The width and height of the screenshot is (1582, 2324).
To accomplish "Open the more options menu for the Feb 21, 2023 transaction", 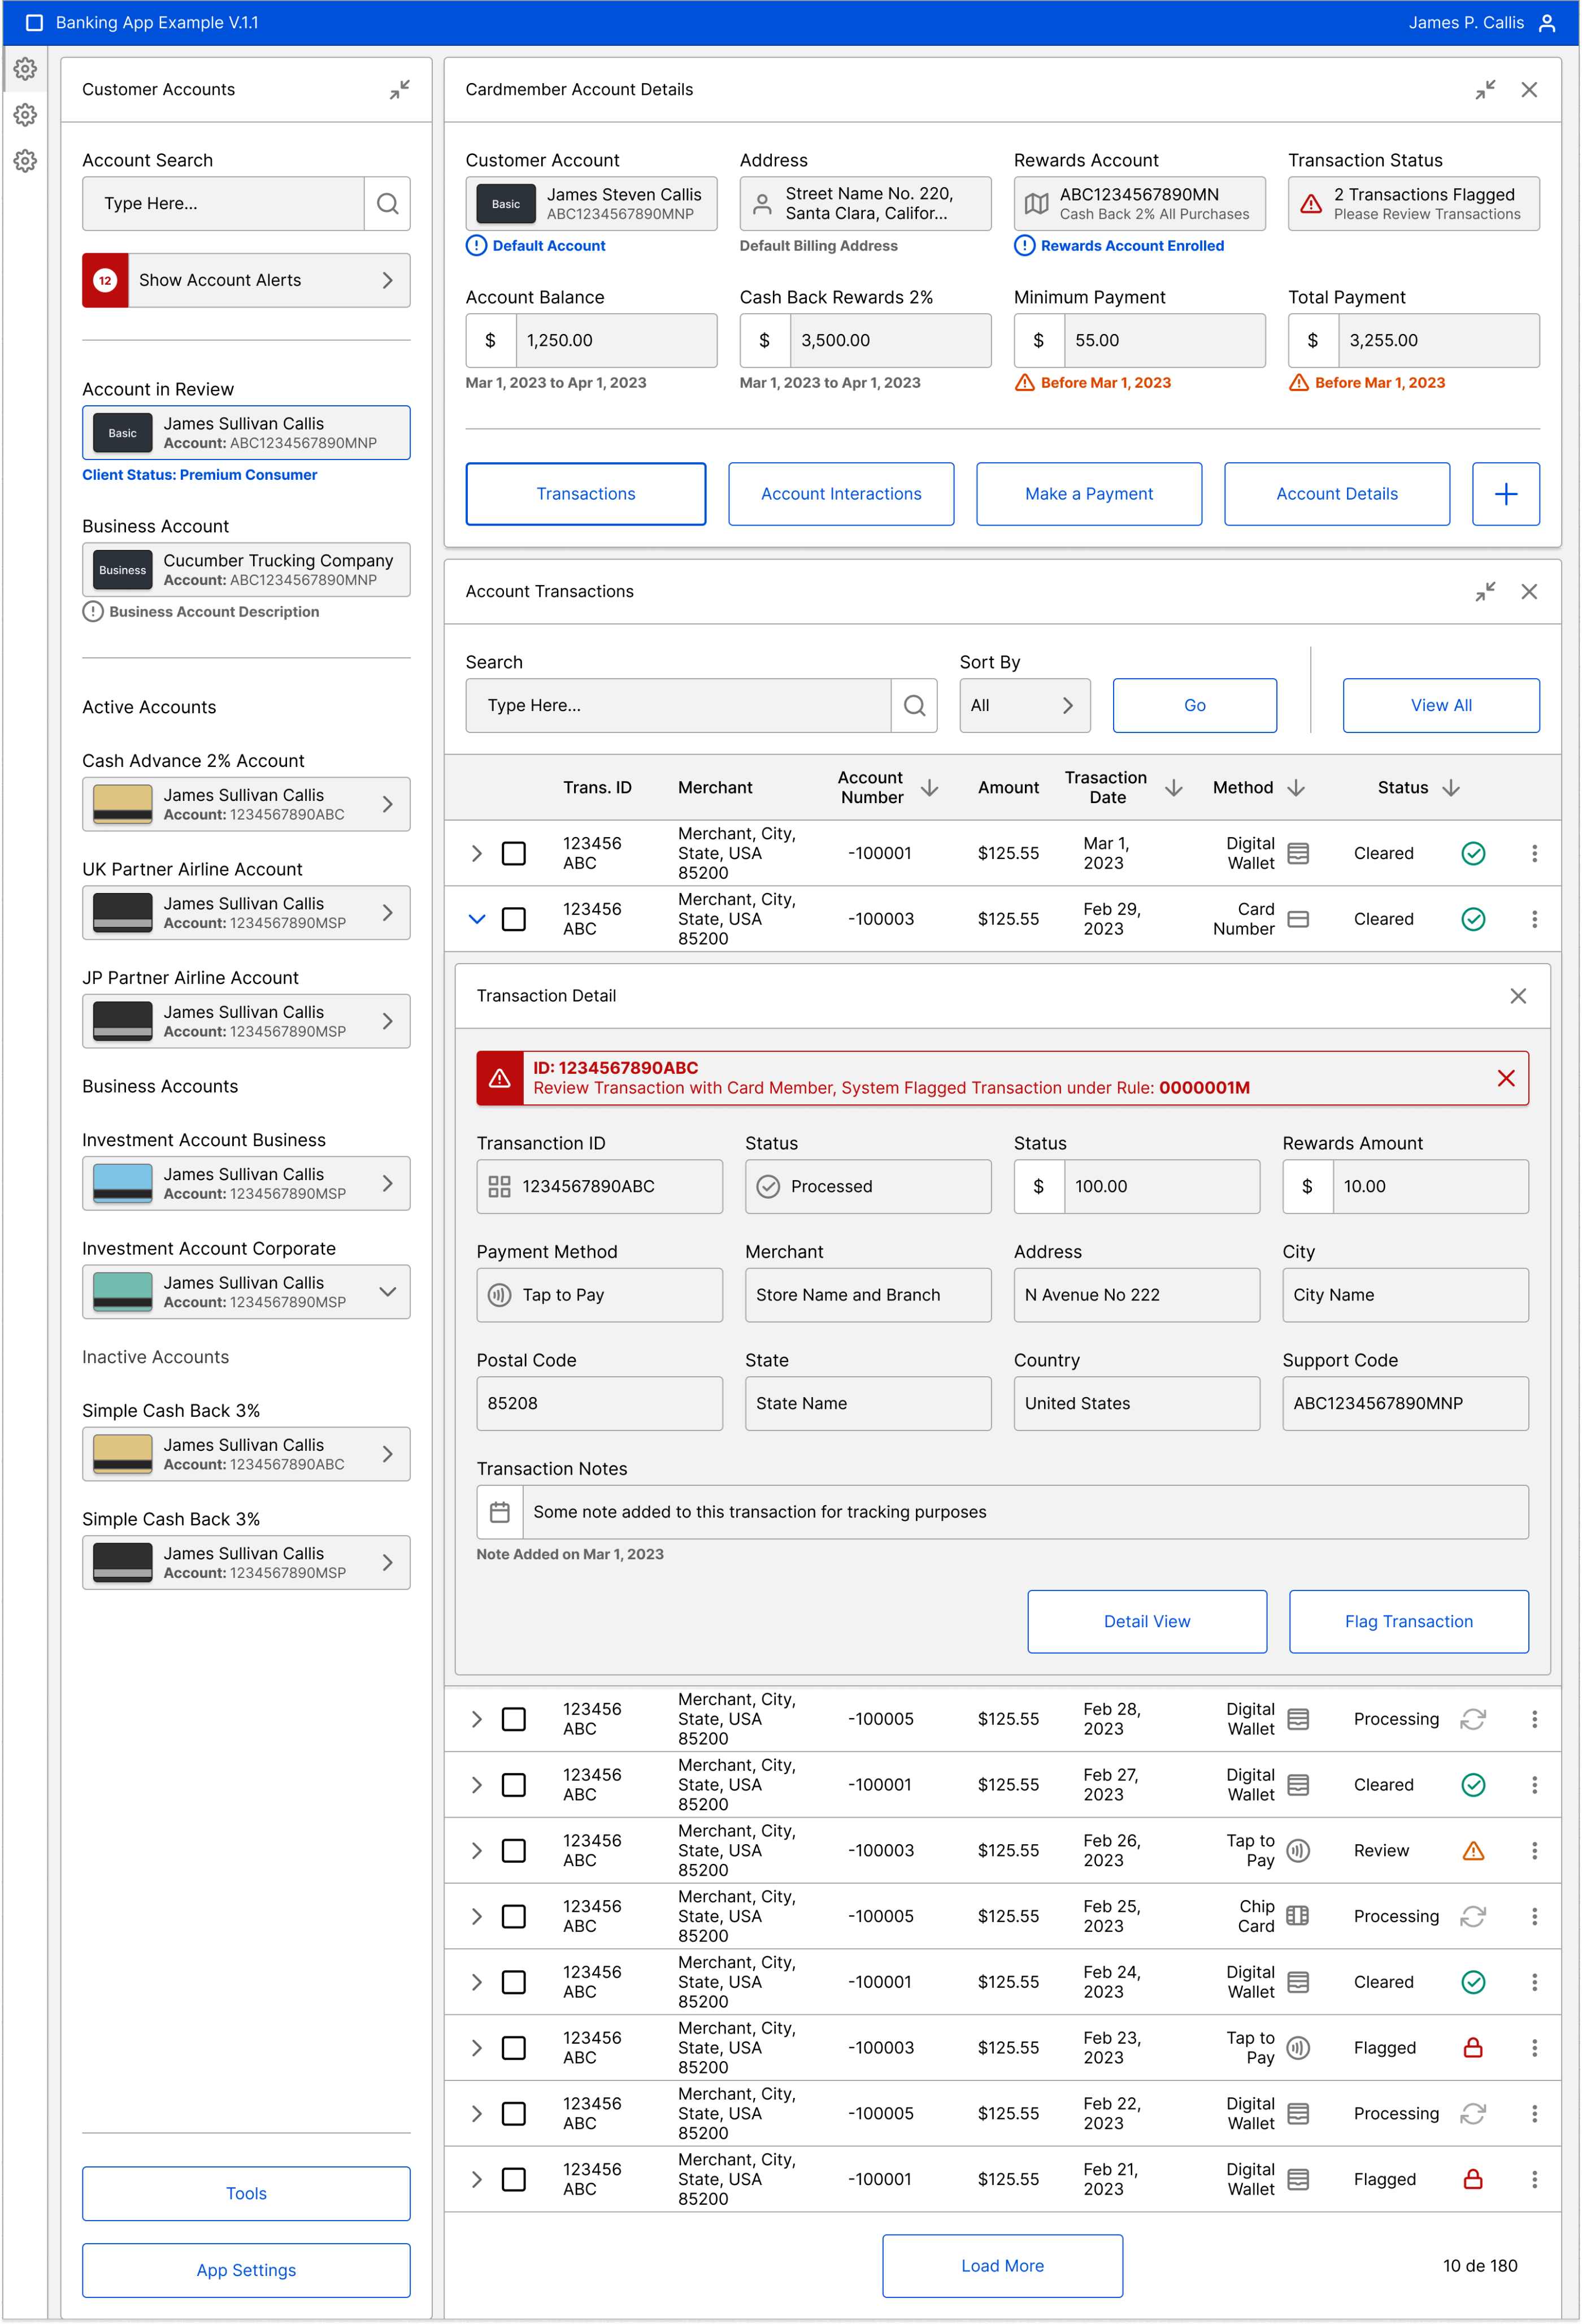I will tap(1534, 2180).
